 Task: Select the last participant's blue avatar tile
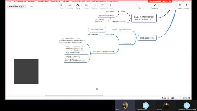[187, 105]
